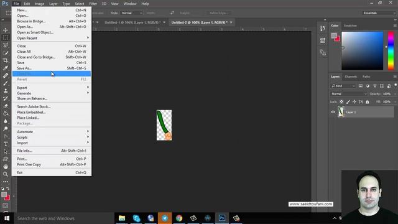Screen dimensions: 398x224
Task: Open the Opacity slider arrow
Action: (x=395, y=94)
